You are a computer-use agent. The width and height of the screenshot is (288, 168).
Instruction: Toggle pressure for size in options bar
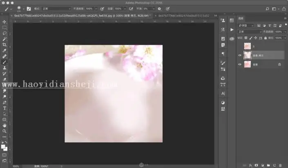click(167, 9)
